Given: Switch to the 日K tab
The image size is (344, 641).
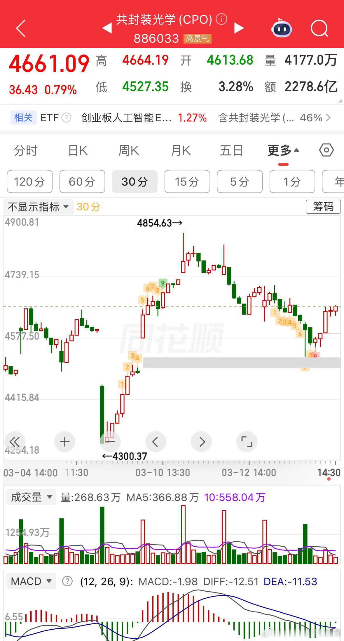Looking at the screenshot, I should (x=77, y=150).
